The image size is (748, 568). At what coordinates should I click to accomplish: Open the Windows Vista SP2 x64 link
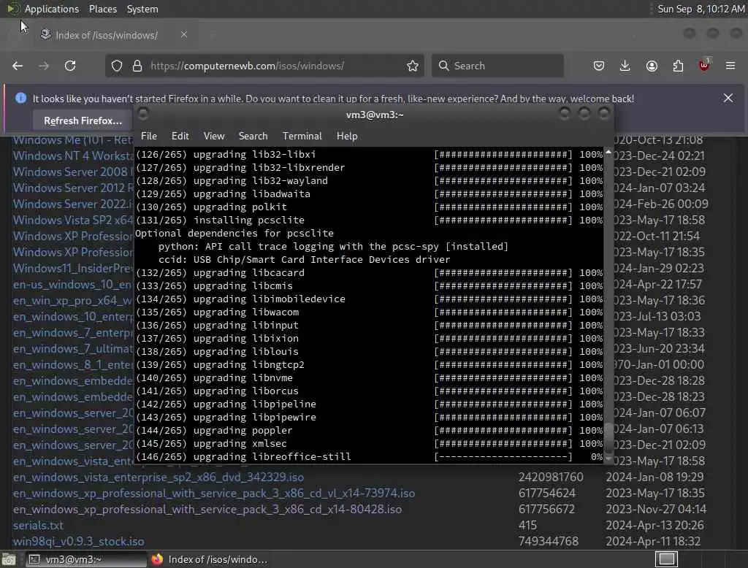pos(73,220)
